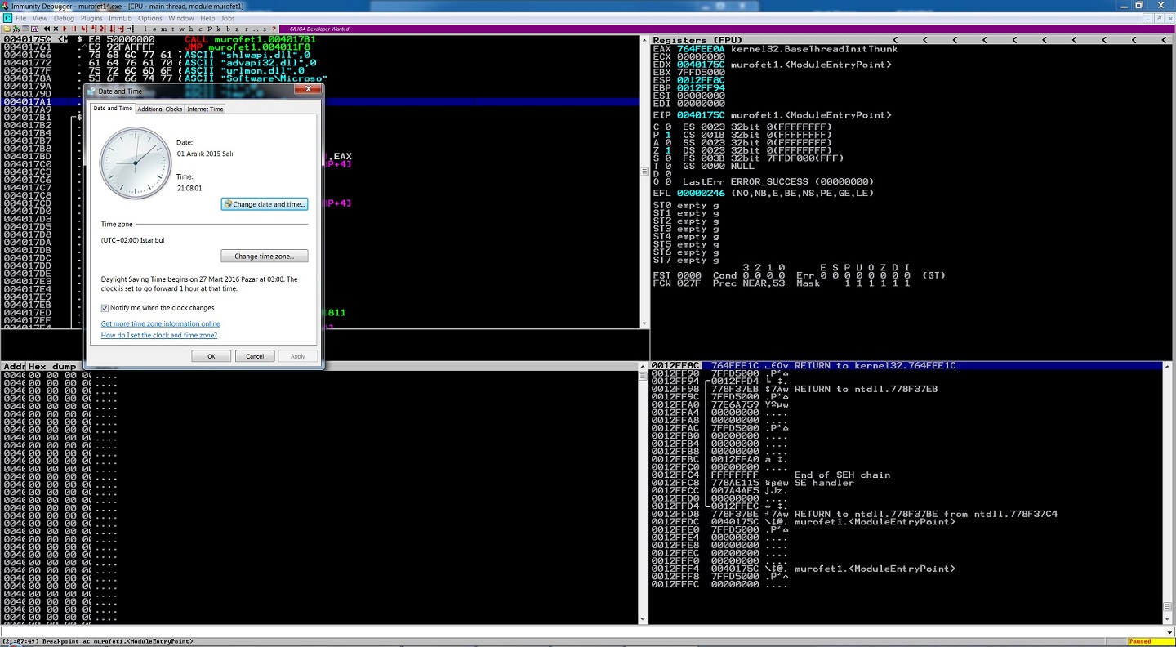Open the Handles window with the 'h' button
1176x647 pixels.
[191, 29]
